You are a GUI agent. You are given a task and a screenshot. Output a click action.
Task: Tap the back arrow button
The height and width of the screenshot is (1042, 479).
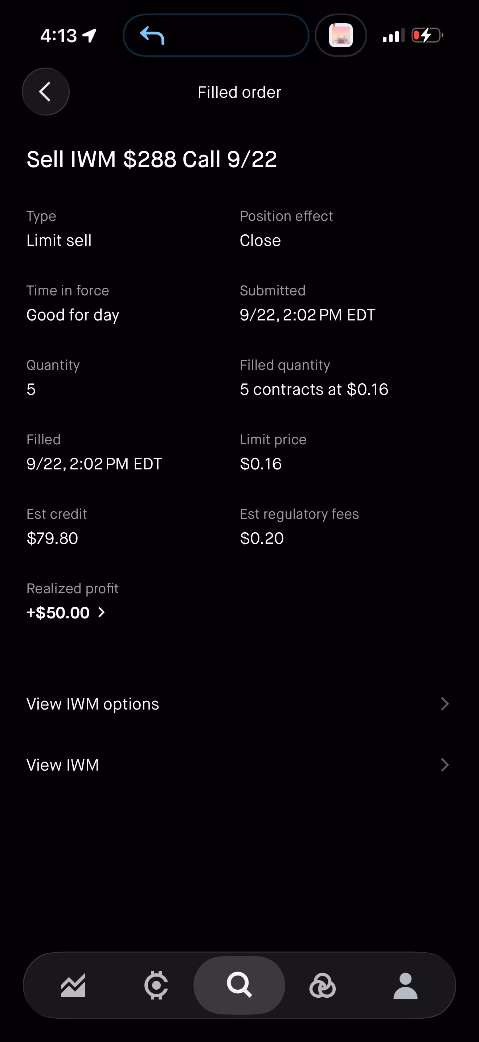click(46, 92)
